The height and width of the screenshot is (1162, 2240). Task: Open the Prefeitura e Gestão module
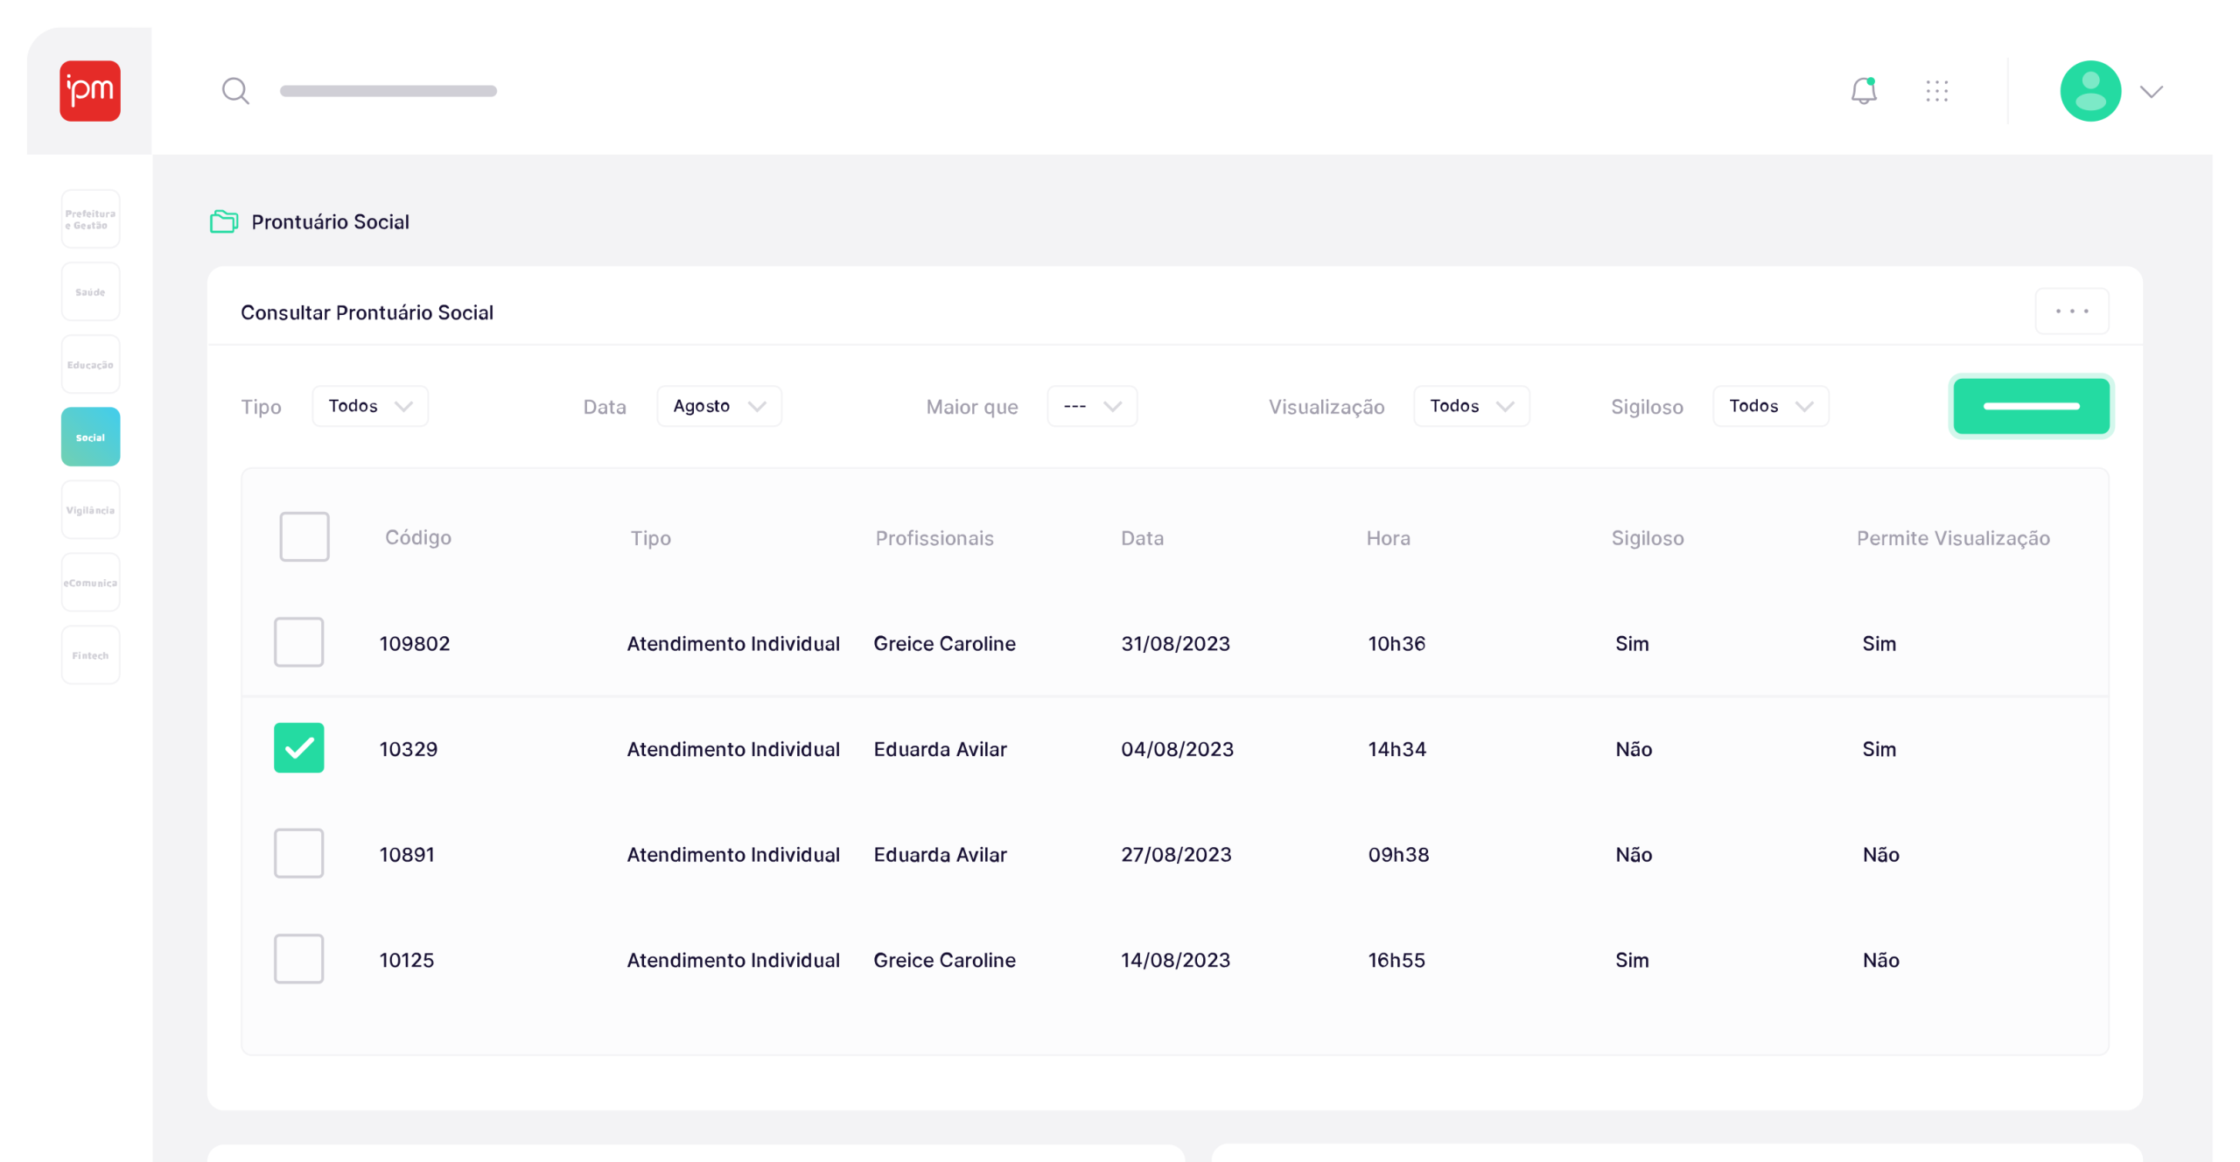tap(90, 218)
